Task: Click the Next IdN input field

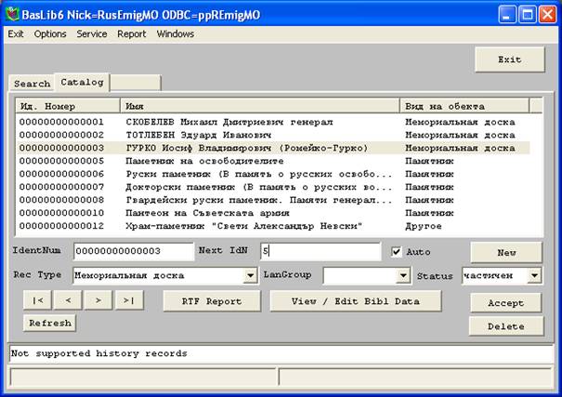Action: coord(320,252)
